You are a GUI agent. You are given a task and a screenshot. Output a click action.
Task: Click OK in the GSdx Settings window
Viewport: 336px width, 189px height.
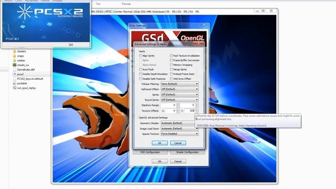pos(160,161)
